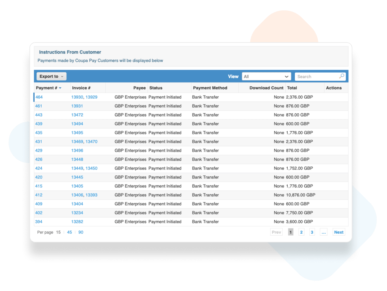The width and height of the screenshot is (387, 291).
Task: Open payment number 431
Action: pyautogui.click(x=39, y=142)
